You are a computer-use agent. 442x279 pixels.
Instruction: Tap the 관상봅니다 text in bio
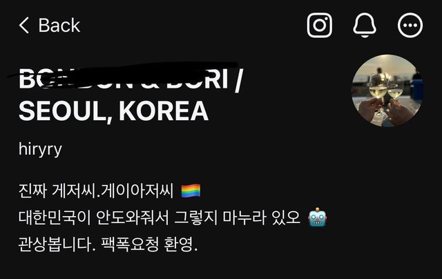pyautogui.click(x=55, y=244)
